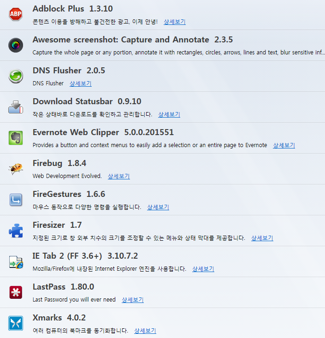Image resolution: width=325 pixels, height=338 pixels.
Task: Click 'Last Password you will ever need' text
Action: (74, 300)
